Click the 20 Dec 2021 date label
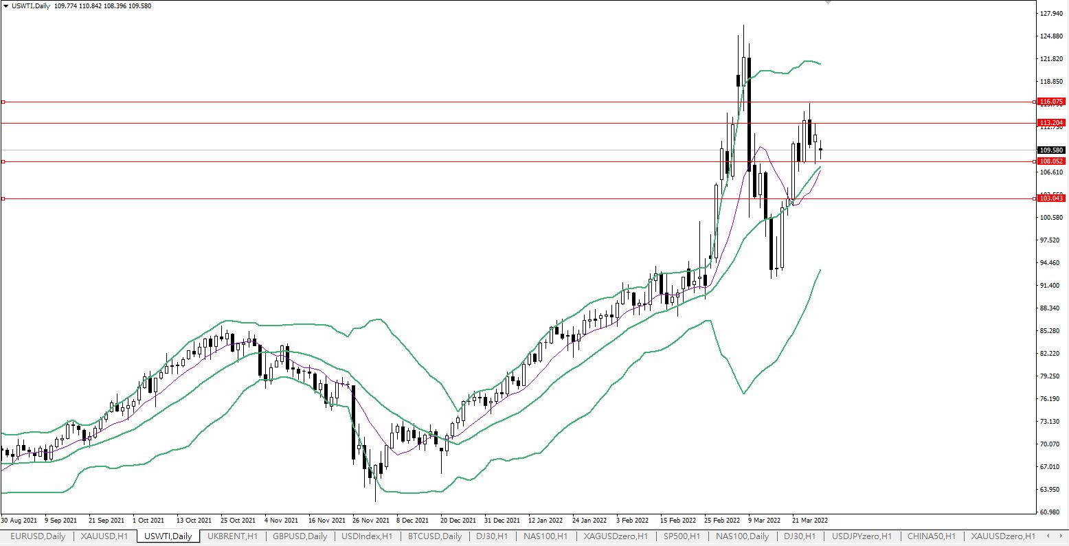Screen dimensions: 1069x546 [x=458, y=521]
